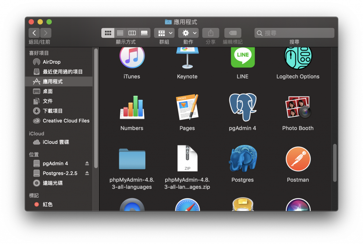363x244 pixels.
Task: Go back with the left arrow button
Action: (x=34, y=33)
